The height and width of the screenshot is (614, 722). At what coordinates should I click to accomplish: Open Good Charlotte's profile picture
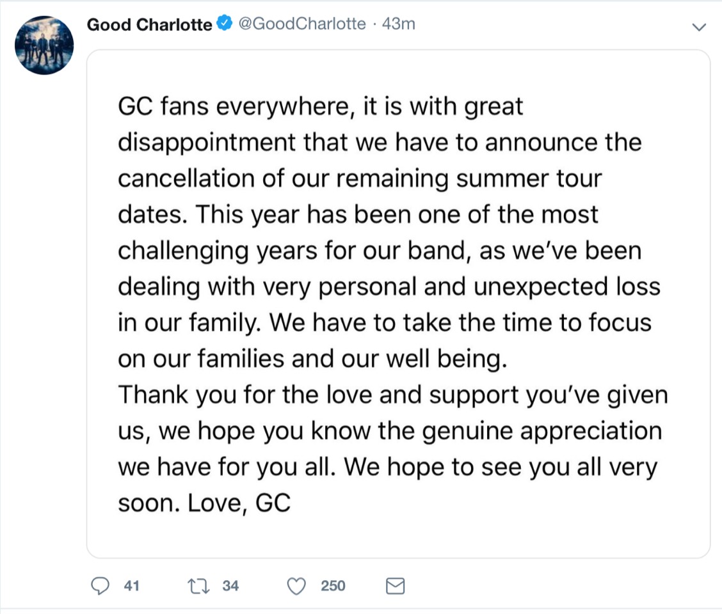coord(44,45)
